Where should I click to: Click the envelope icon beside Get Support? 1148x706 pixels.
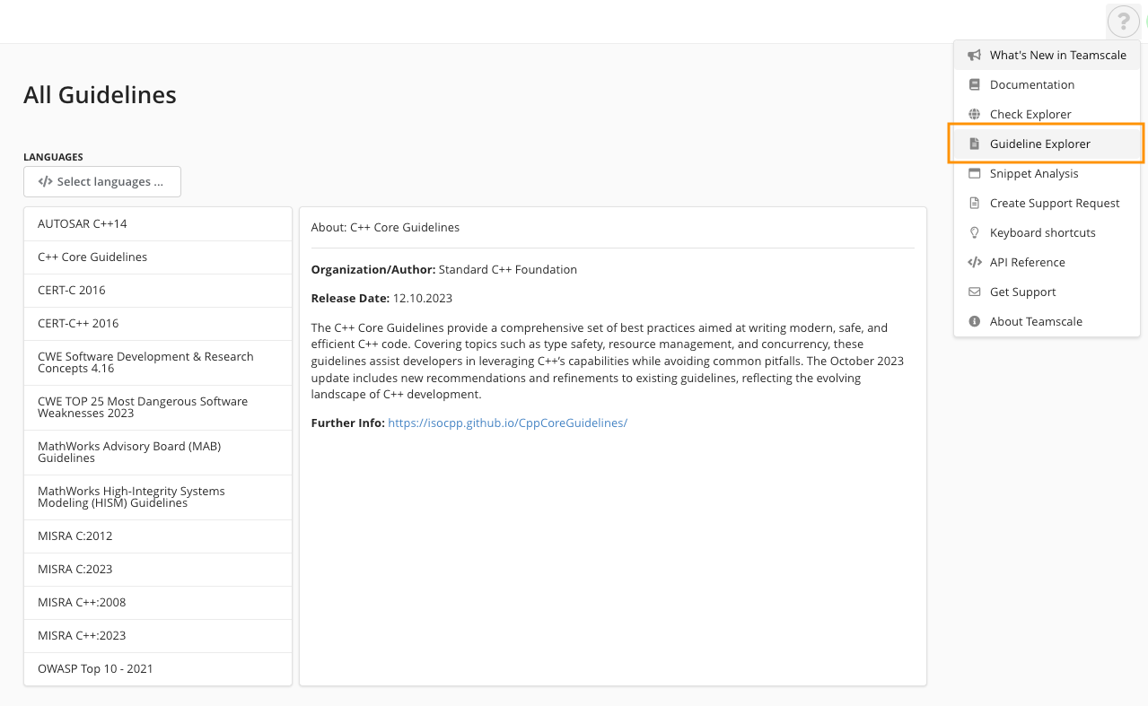(974, 292)
